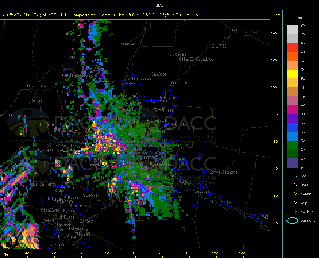
Task: Click the 'Clla.SanJose' map label
Action: click(177, 55)
